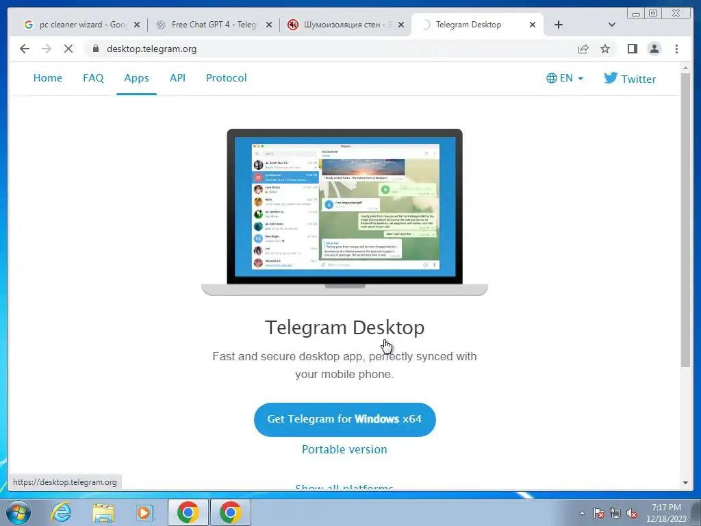Launch Internet Explorer from the taskbar
The height and width of the screenshot is (526, 701).
click(x=61, y=512)
